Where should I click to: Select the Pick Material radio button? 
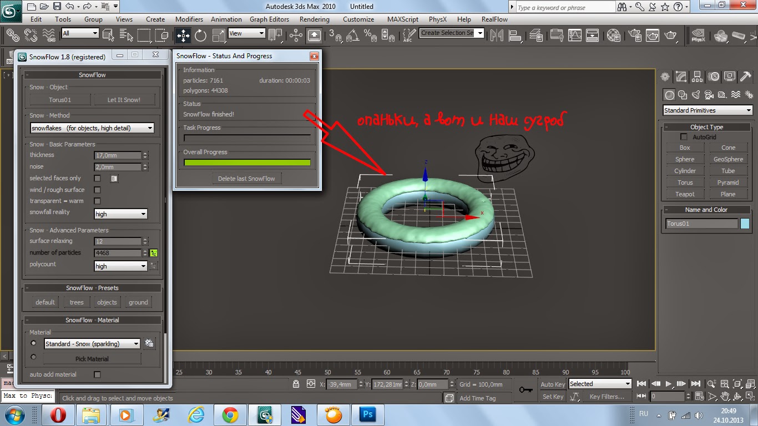33,357
